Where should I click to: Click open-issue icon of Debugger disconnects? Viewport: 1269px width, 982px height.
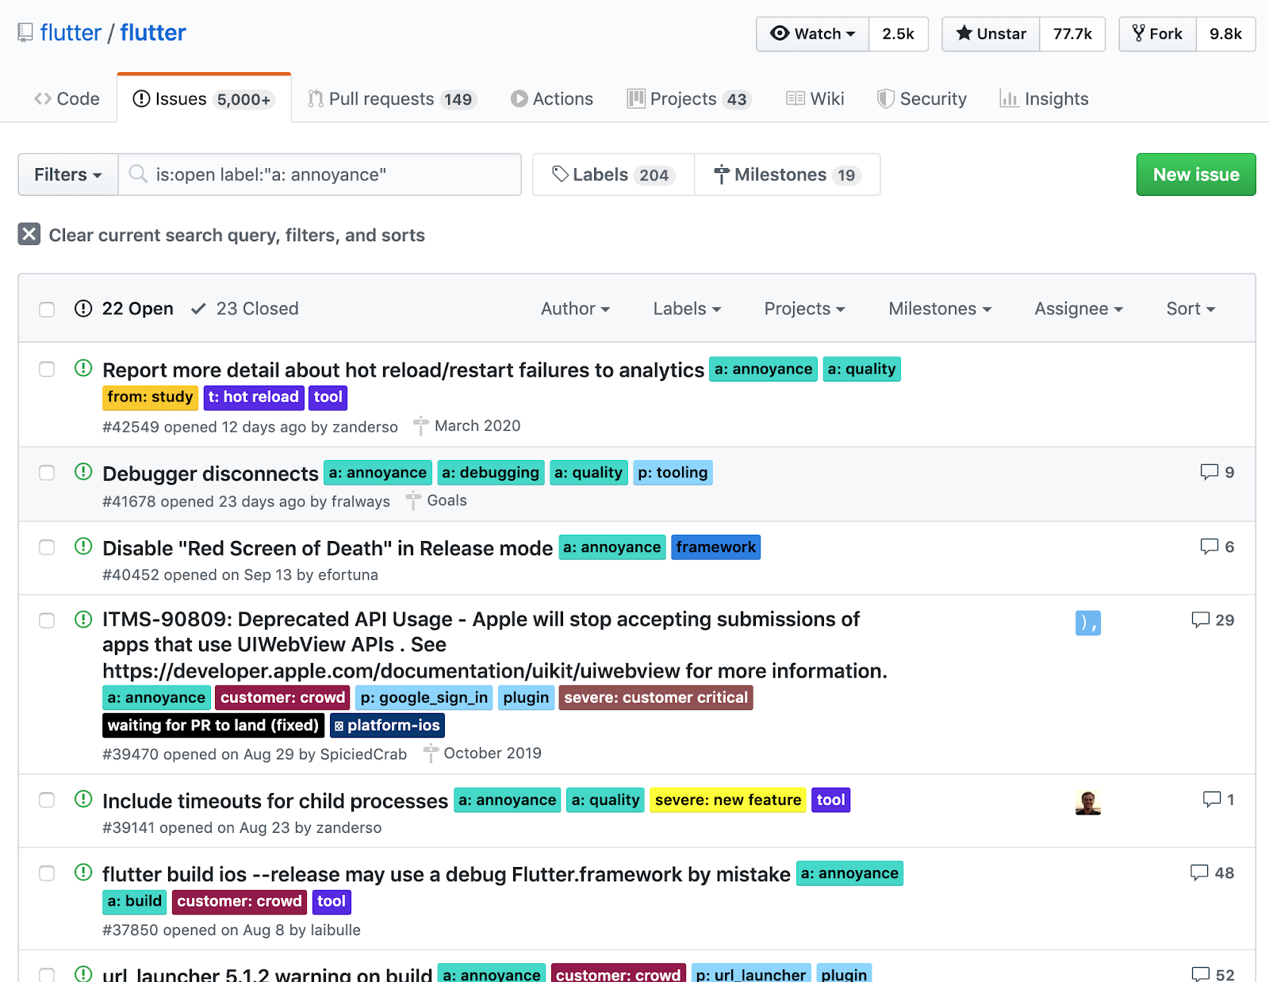point(83,471)
